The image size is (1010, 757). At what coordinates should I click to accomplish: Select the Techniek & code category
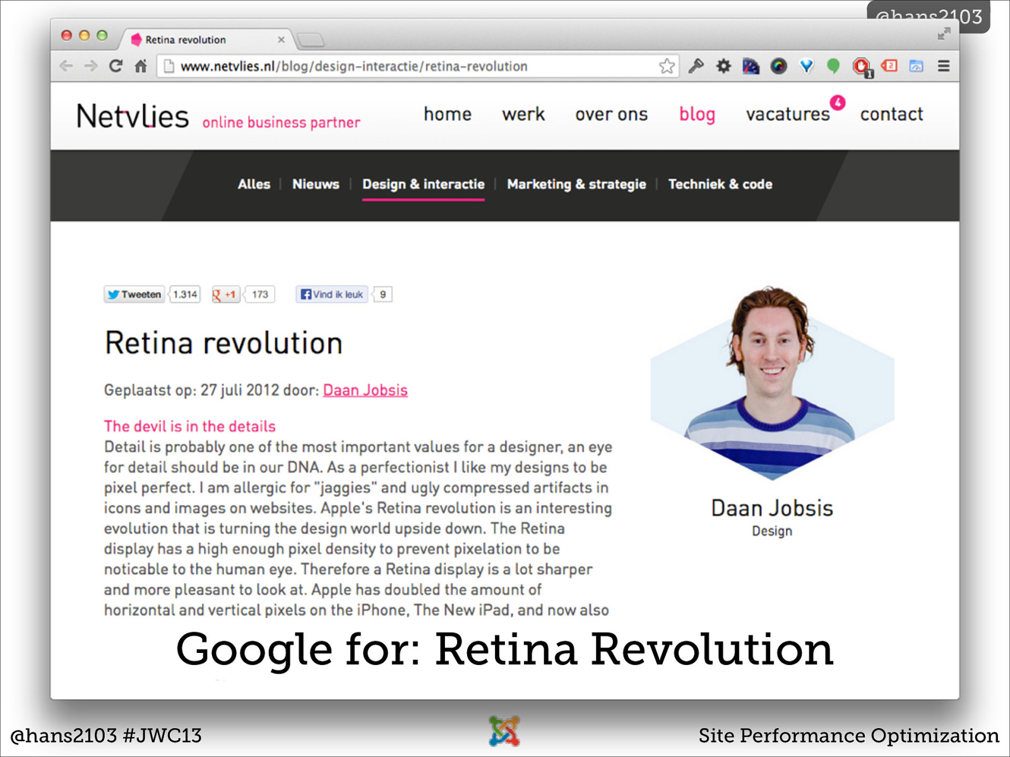click(720, 184)
